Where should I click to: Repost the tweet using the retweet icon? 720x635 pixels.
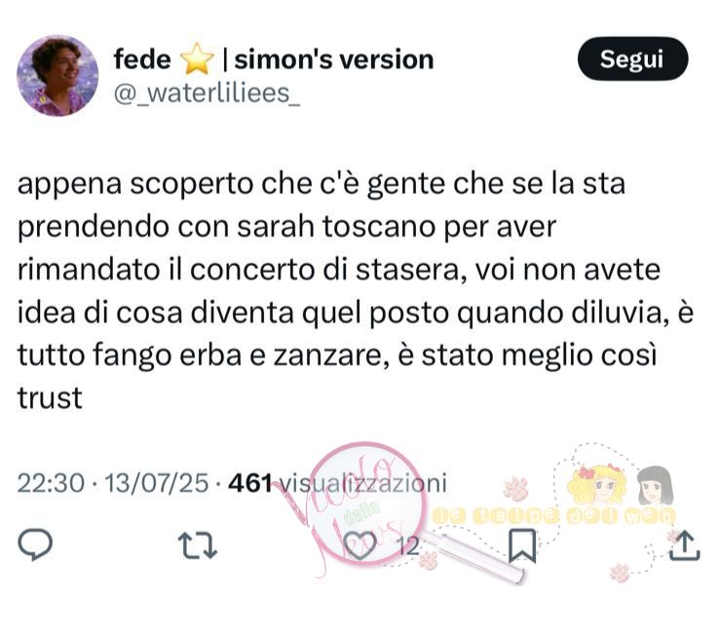point(198,545)
